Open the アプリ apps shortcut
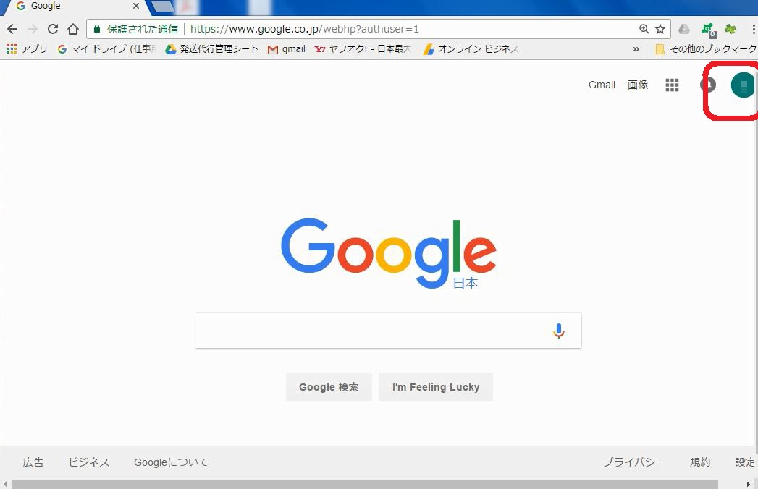Screen dimensions: 758x489 [27, 48]
